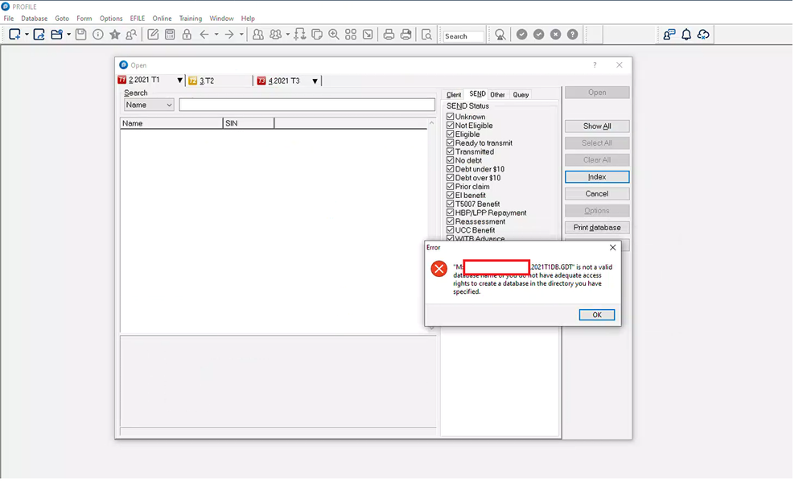Toggle the Transmitted checkbox
Image resolution: width=803 pixels, height=491 pixels.
[450, 151]
